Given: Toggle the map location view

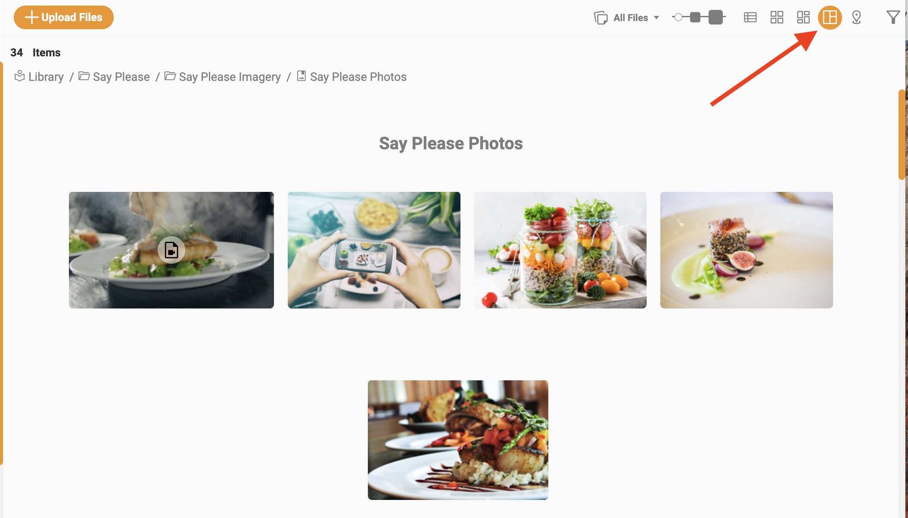Looking at the screenshot, I should pos(856,18).
